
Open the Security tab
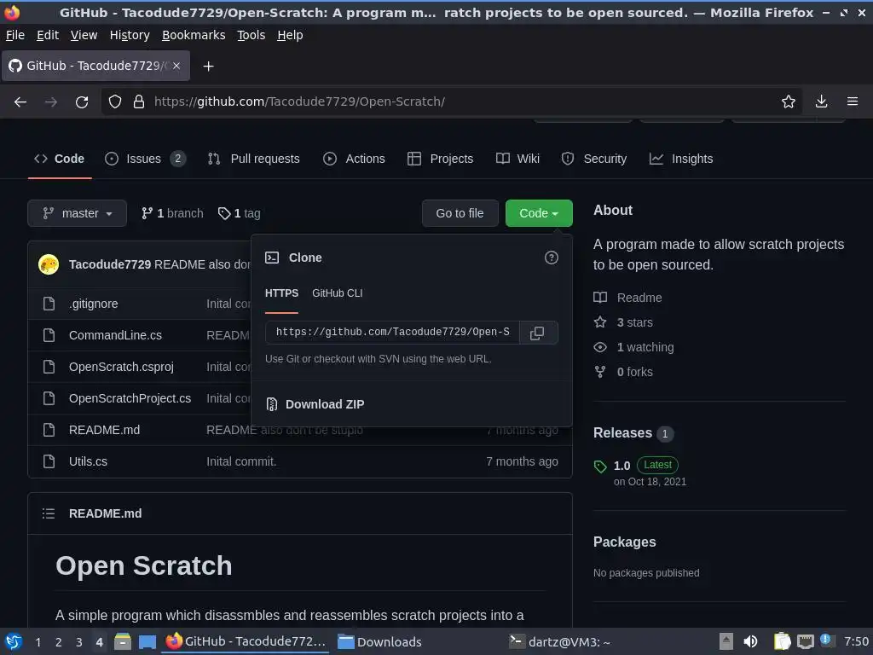(x=594, y=159)
